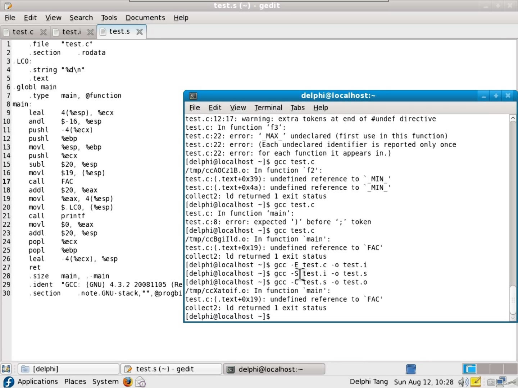Switch to the [delphi] file manager taskbar button
The height and width of the screenshot is (388, 518).
tap(68, 369)
